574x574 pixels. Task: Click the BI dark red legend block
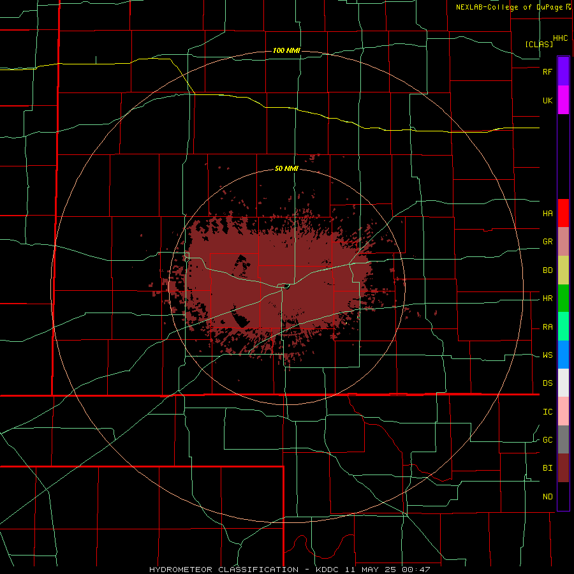[x=563, y=468]
